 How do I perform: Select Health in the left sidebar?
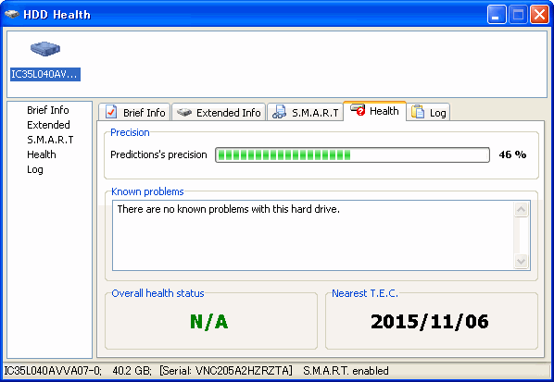click(x=42, y=154)
